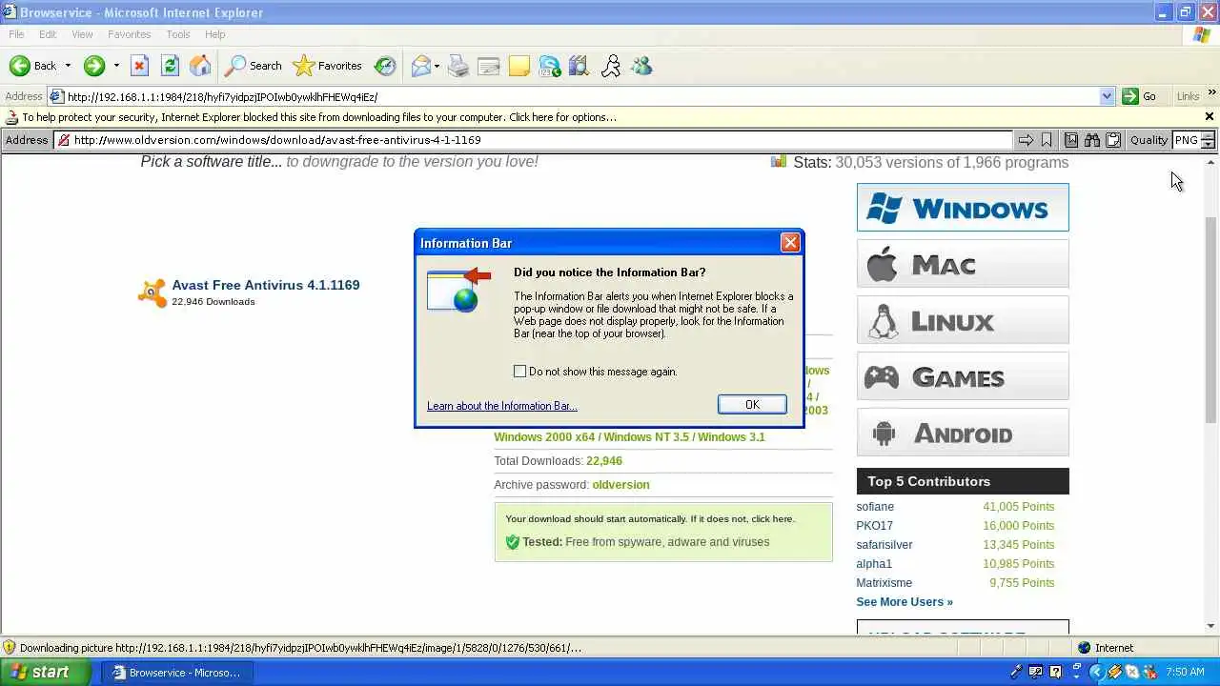Click contributor sofiane link
1220x686 pixels.
coord(875,507)
